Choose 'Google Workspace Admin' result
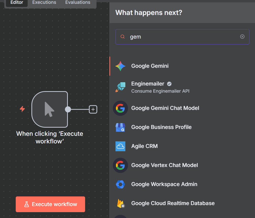 pos(164,184)
